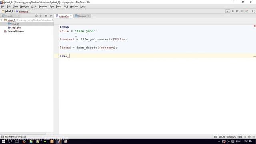
Task: Click the json_decode line in the editor
Action: pos(88,48)
